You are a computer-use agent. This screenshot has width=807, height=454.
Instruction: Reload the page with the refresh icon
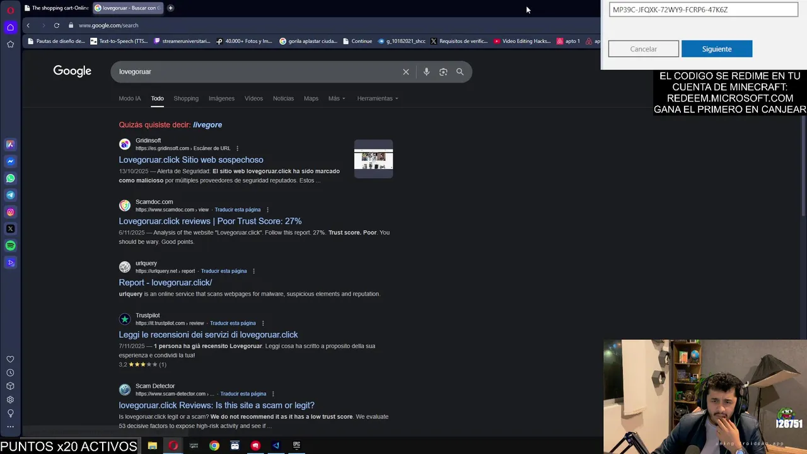(x=57, y=25)
